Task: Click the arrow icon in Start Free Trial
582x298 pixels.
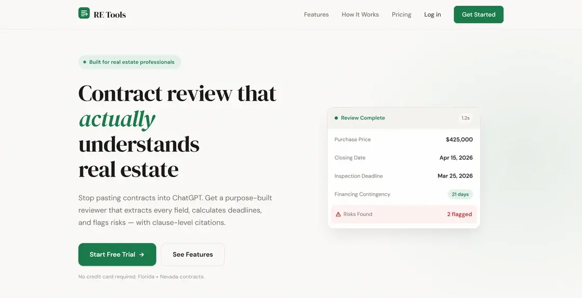Action: 141,254
